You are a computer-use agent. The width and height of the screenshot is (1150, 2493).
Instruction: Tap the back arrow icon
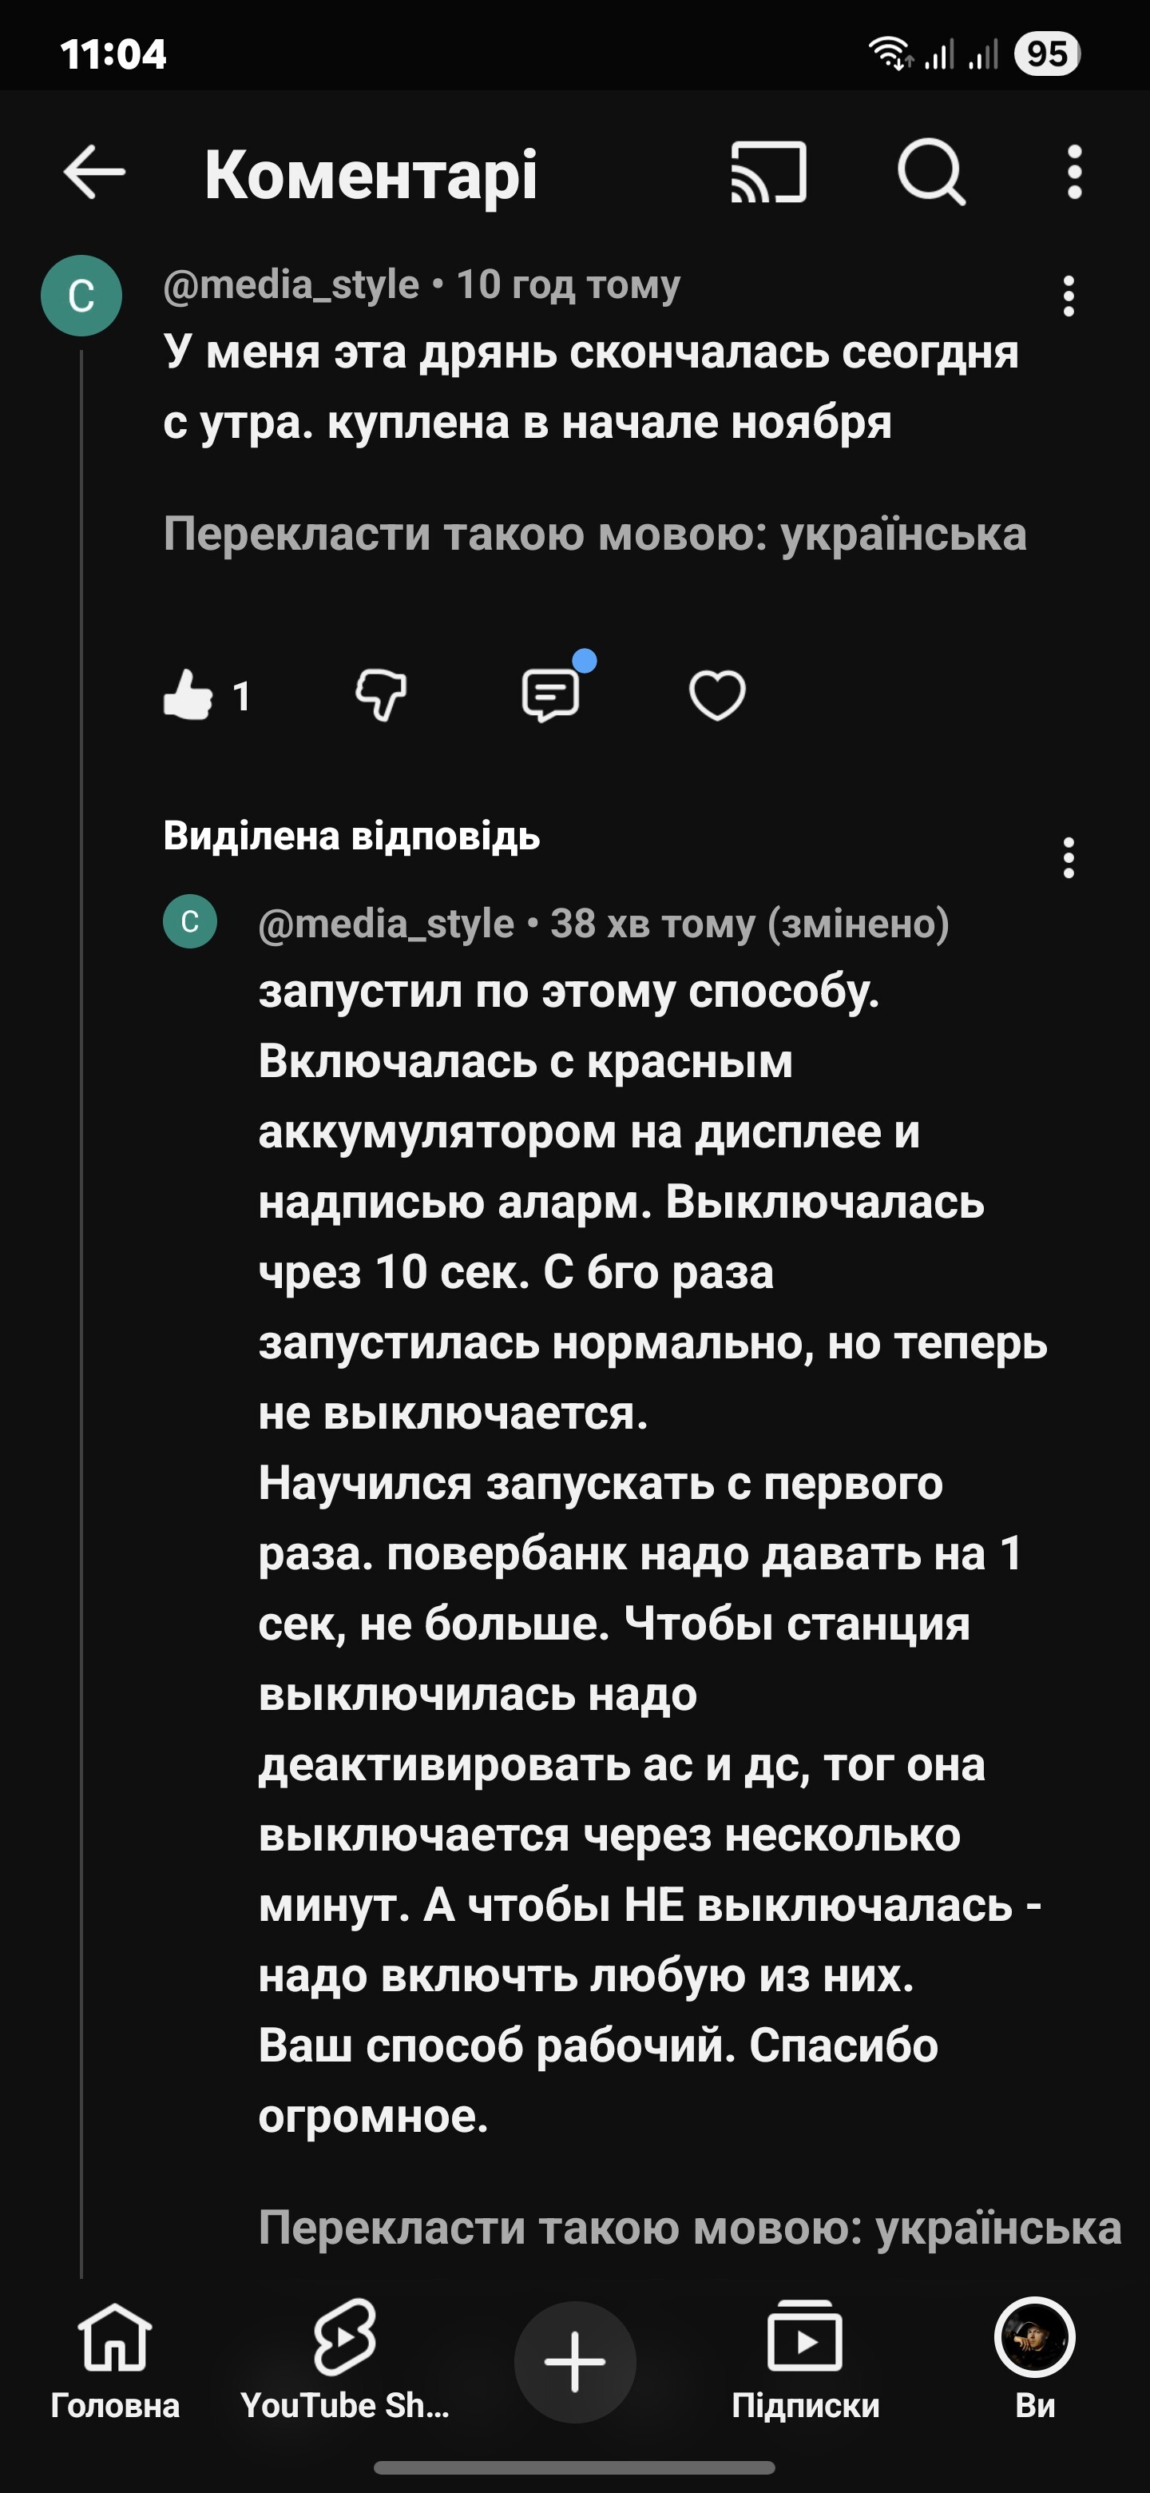coord(93,173)
